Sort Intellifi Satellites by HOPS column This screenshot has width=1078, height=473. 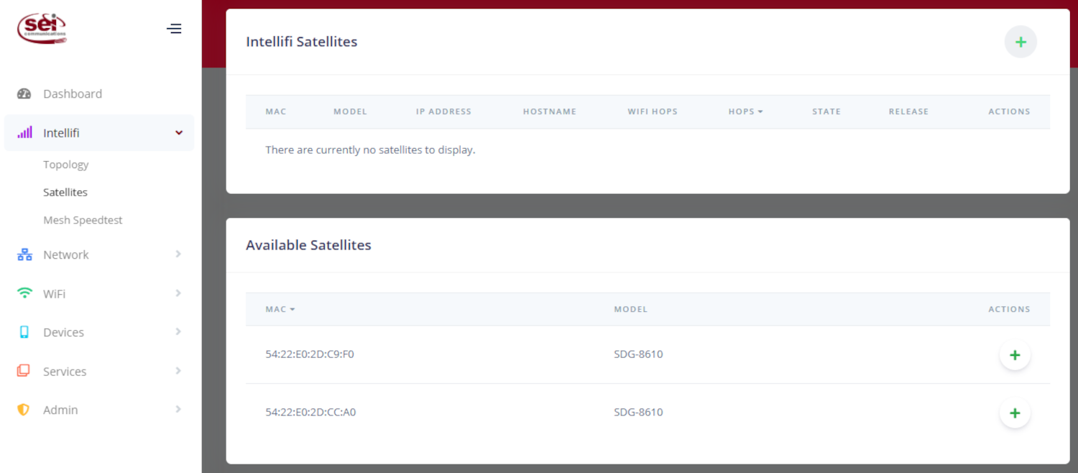tap(745, 111)
